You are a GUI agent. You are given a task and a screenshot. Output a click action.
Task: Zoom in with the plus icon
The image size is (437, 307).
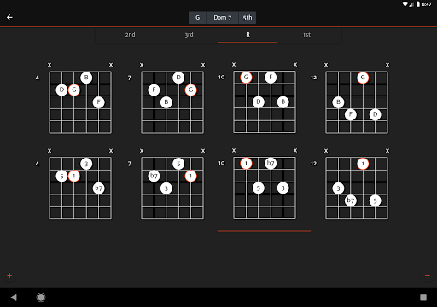[x=9, y=275]
